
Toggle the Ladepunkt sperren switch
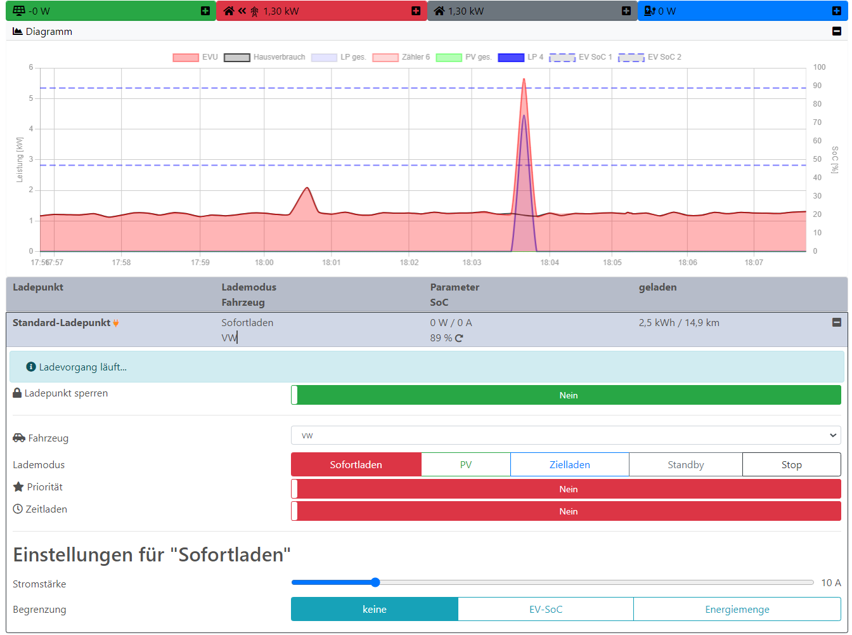click(565, 395)
